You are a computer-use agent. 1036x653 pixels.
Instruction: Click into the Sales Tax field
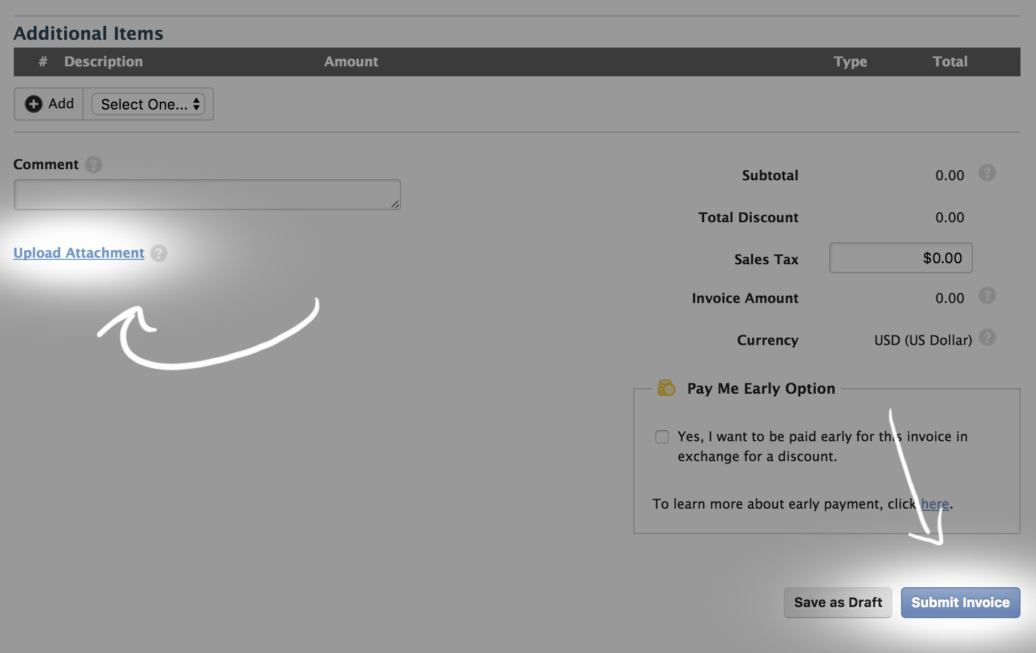pyautogui.click(x=900, y=258)
